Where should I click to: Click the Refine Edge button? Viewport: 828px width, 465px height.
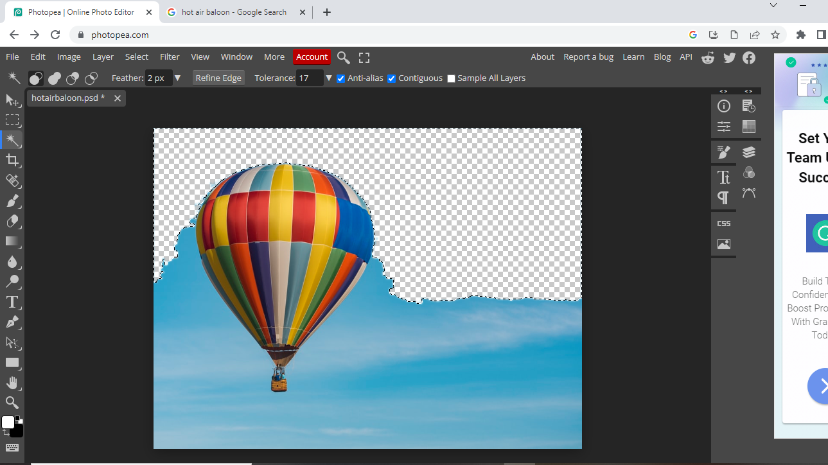(218, 78)
